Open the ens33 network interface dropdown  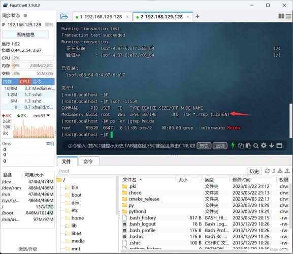click(x=42, y=116)
